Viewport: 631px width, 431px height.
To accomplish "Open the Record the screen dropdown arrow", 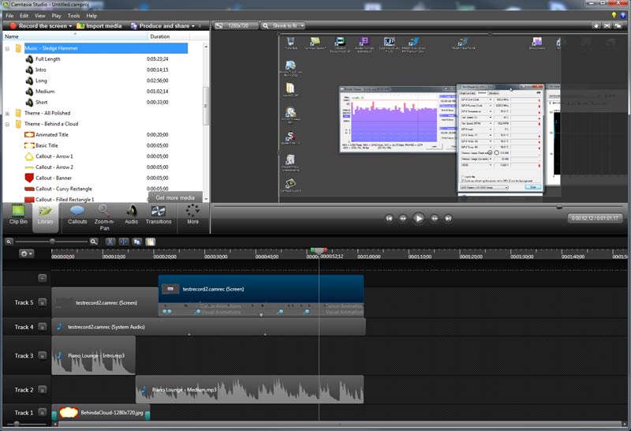I will pyautogui.click(x=70, y=26).
